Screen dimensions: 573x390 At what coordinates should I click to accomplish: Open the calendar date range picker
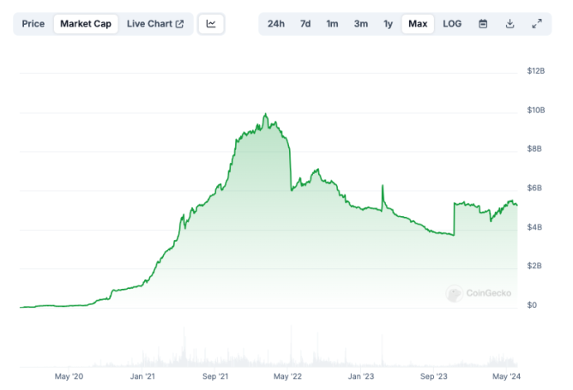[483, 24]
